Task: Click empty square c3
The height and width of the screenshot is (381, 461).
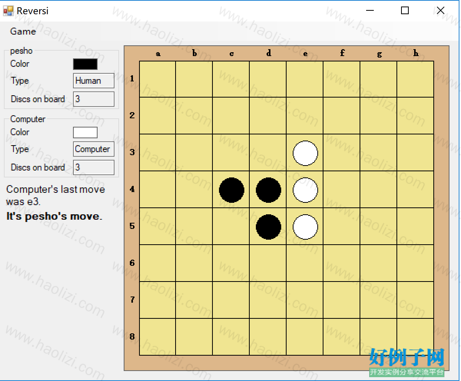Action: pyautogui.click(x=231, y=153)
